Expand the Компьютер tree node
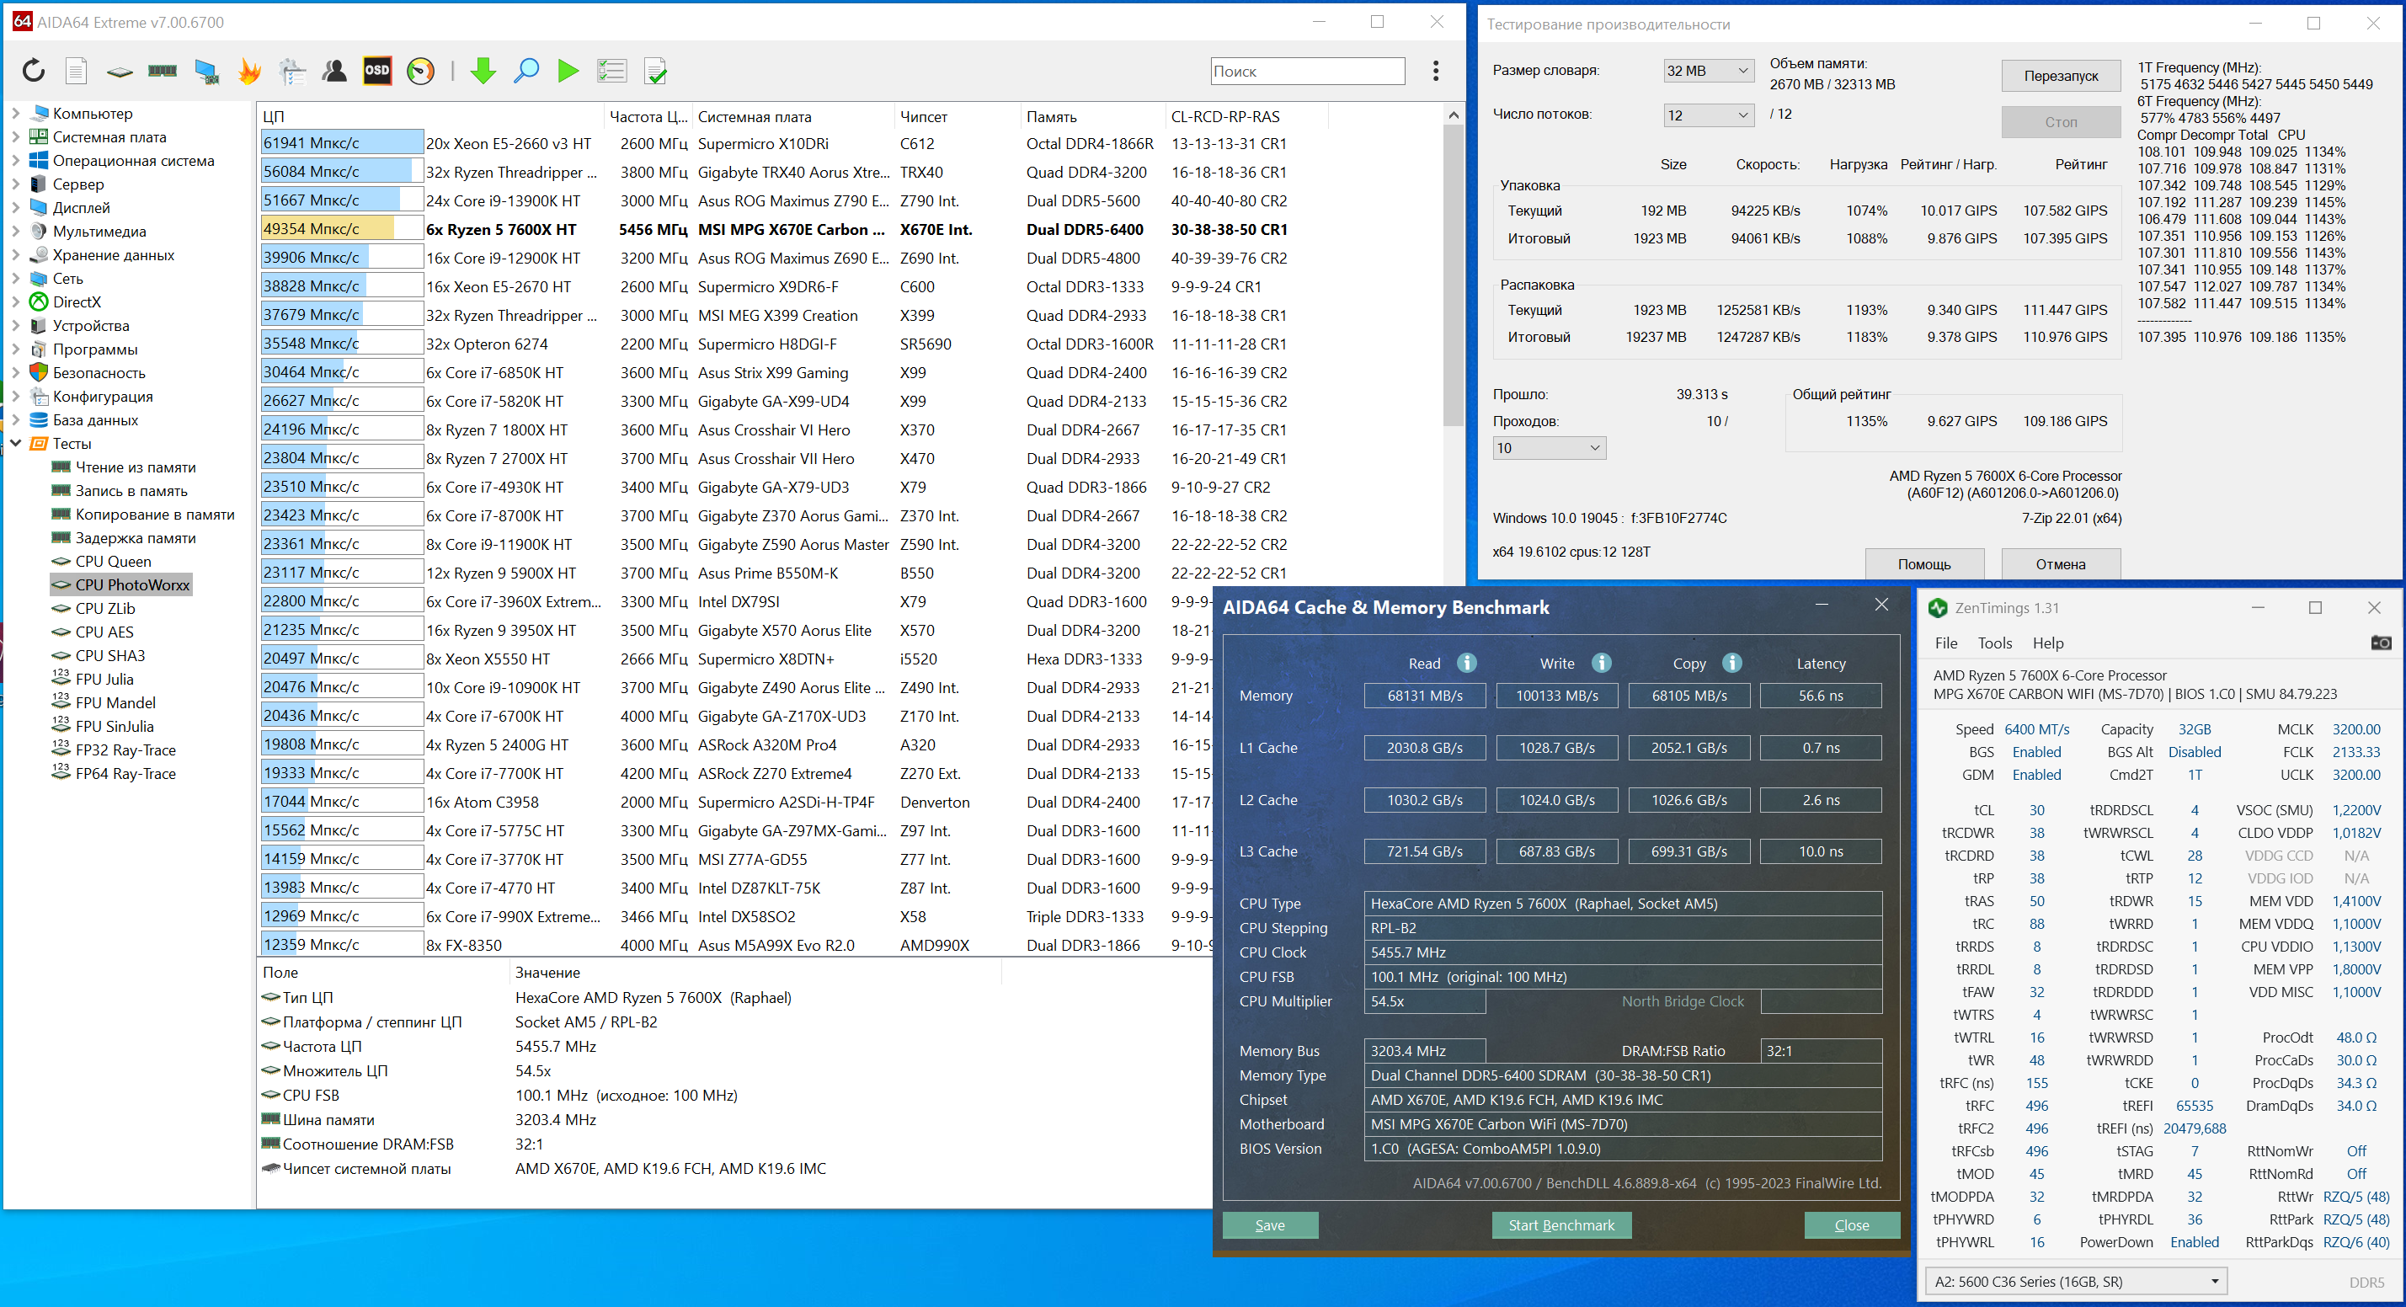 (16, 113)
